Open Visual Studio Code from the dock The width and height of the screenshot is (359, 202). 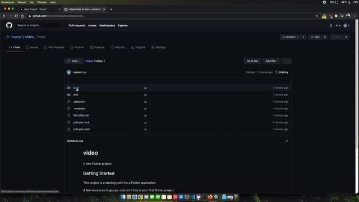(192, 197)
